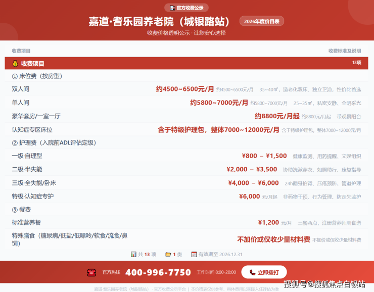
Task: Click the ¥2,000 – ¥3,500 price
Action: coord(252,169)
